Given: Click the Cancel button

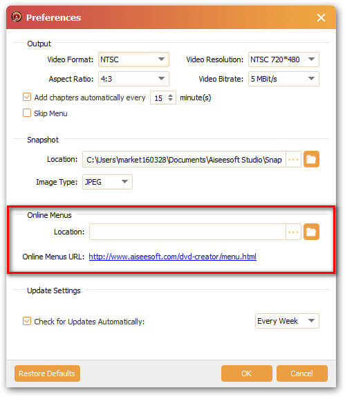Looking at the screenshot, I should (302, 373).
